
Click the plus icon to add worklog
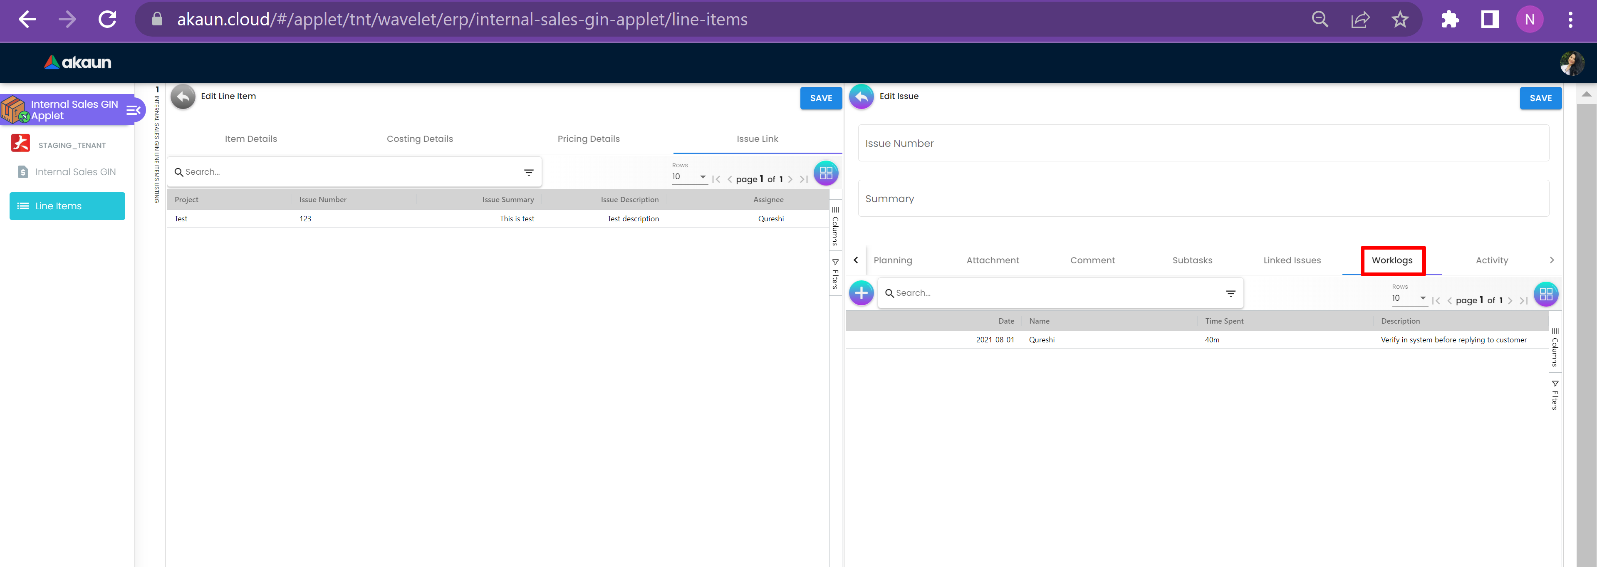861,293
